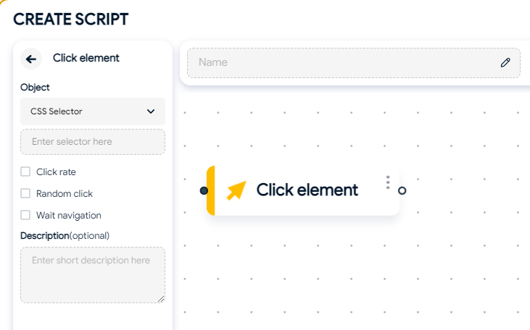The width and height of the screenshot is (530, 330).
Task: Open the CSS Selector object dropdown
Action: pyautogui.click(x=93, y=111)
